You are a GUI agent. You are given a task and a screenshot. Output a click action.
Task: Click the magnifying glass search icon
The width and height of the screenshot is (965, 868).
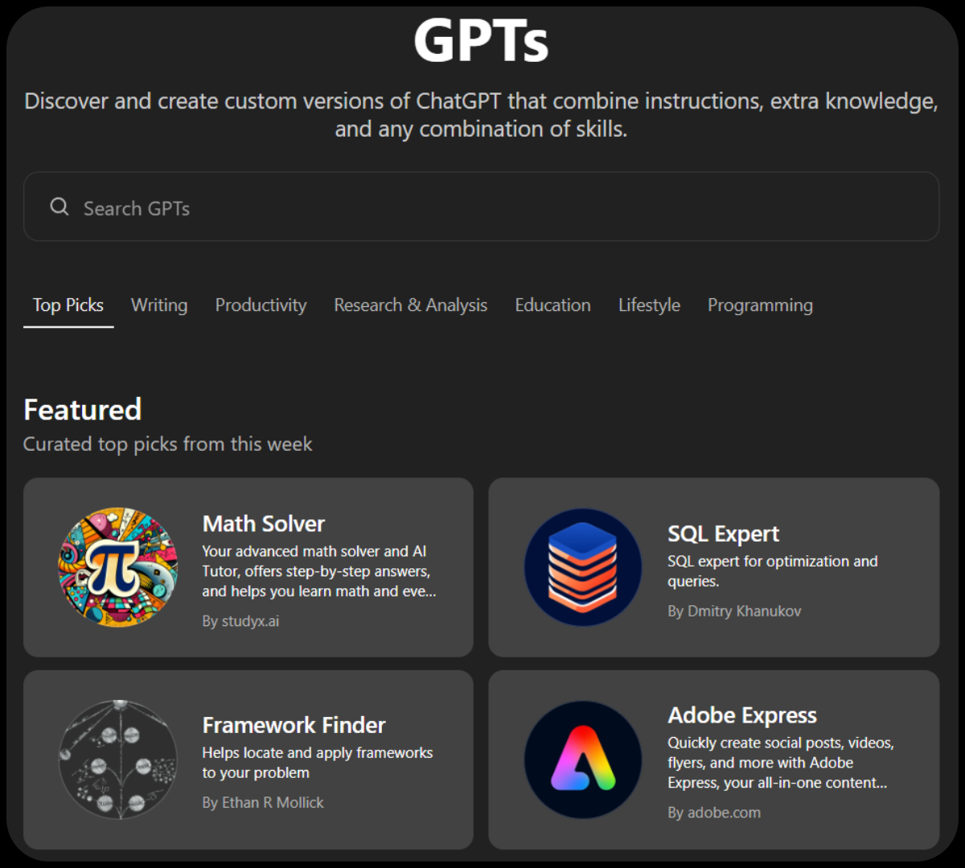60,207
